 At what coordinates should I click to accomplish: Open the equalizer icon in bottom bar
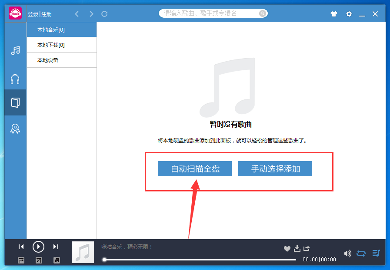click(21, 260)
